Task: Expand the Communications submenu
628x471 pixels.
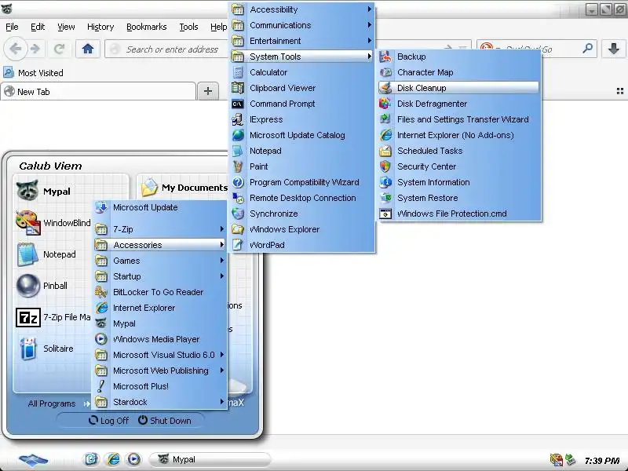Action: (302, 25)
